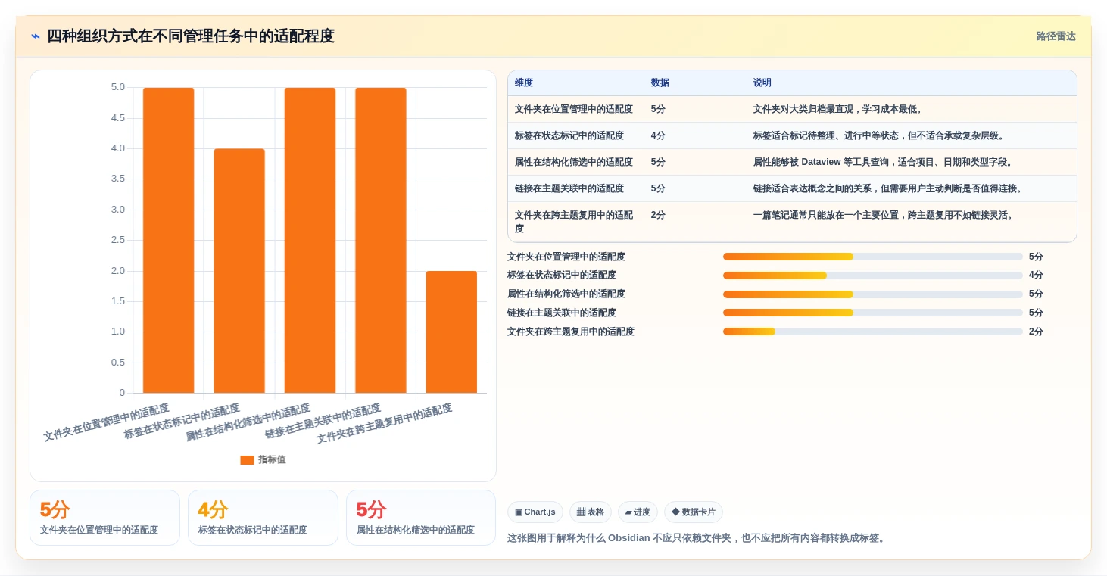Click progress bar for 链接在主题关联中的适配度
This screenshot has width=1107, height=576.
[x=872, y=313]
